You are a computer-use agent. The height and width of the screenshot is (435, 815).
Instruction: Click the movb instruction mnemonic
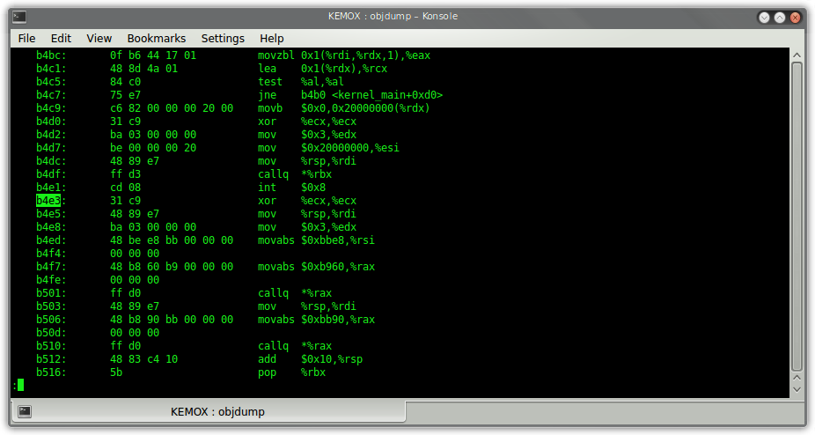point(270,108)
